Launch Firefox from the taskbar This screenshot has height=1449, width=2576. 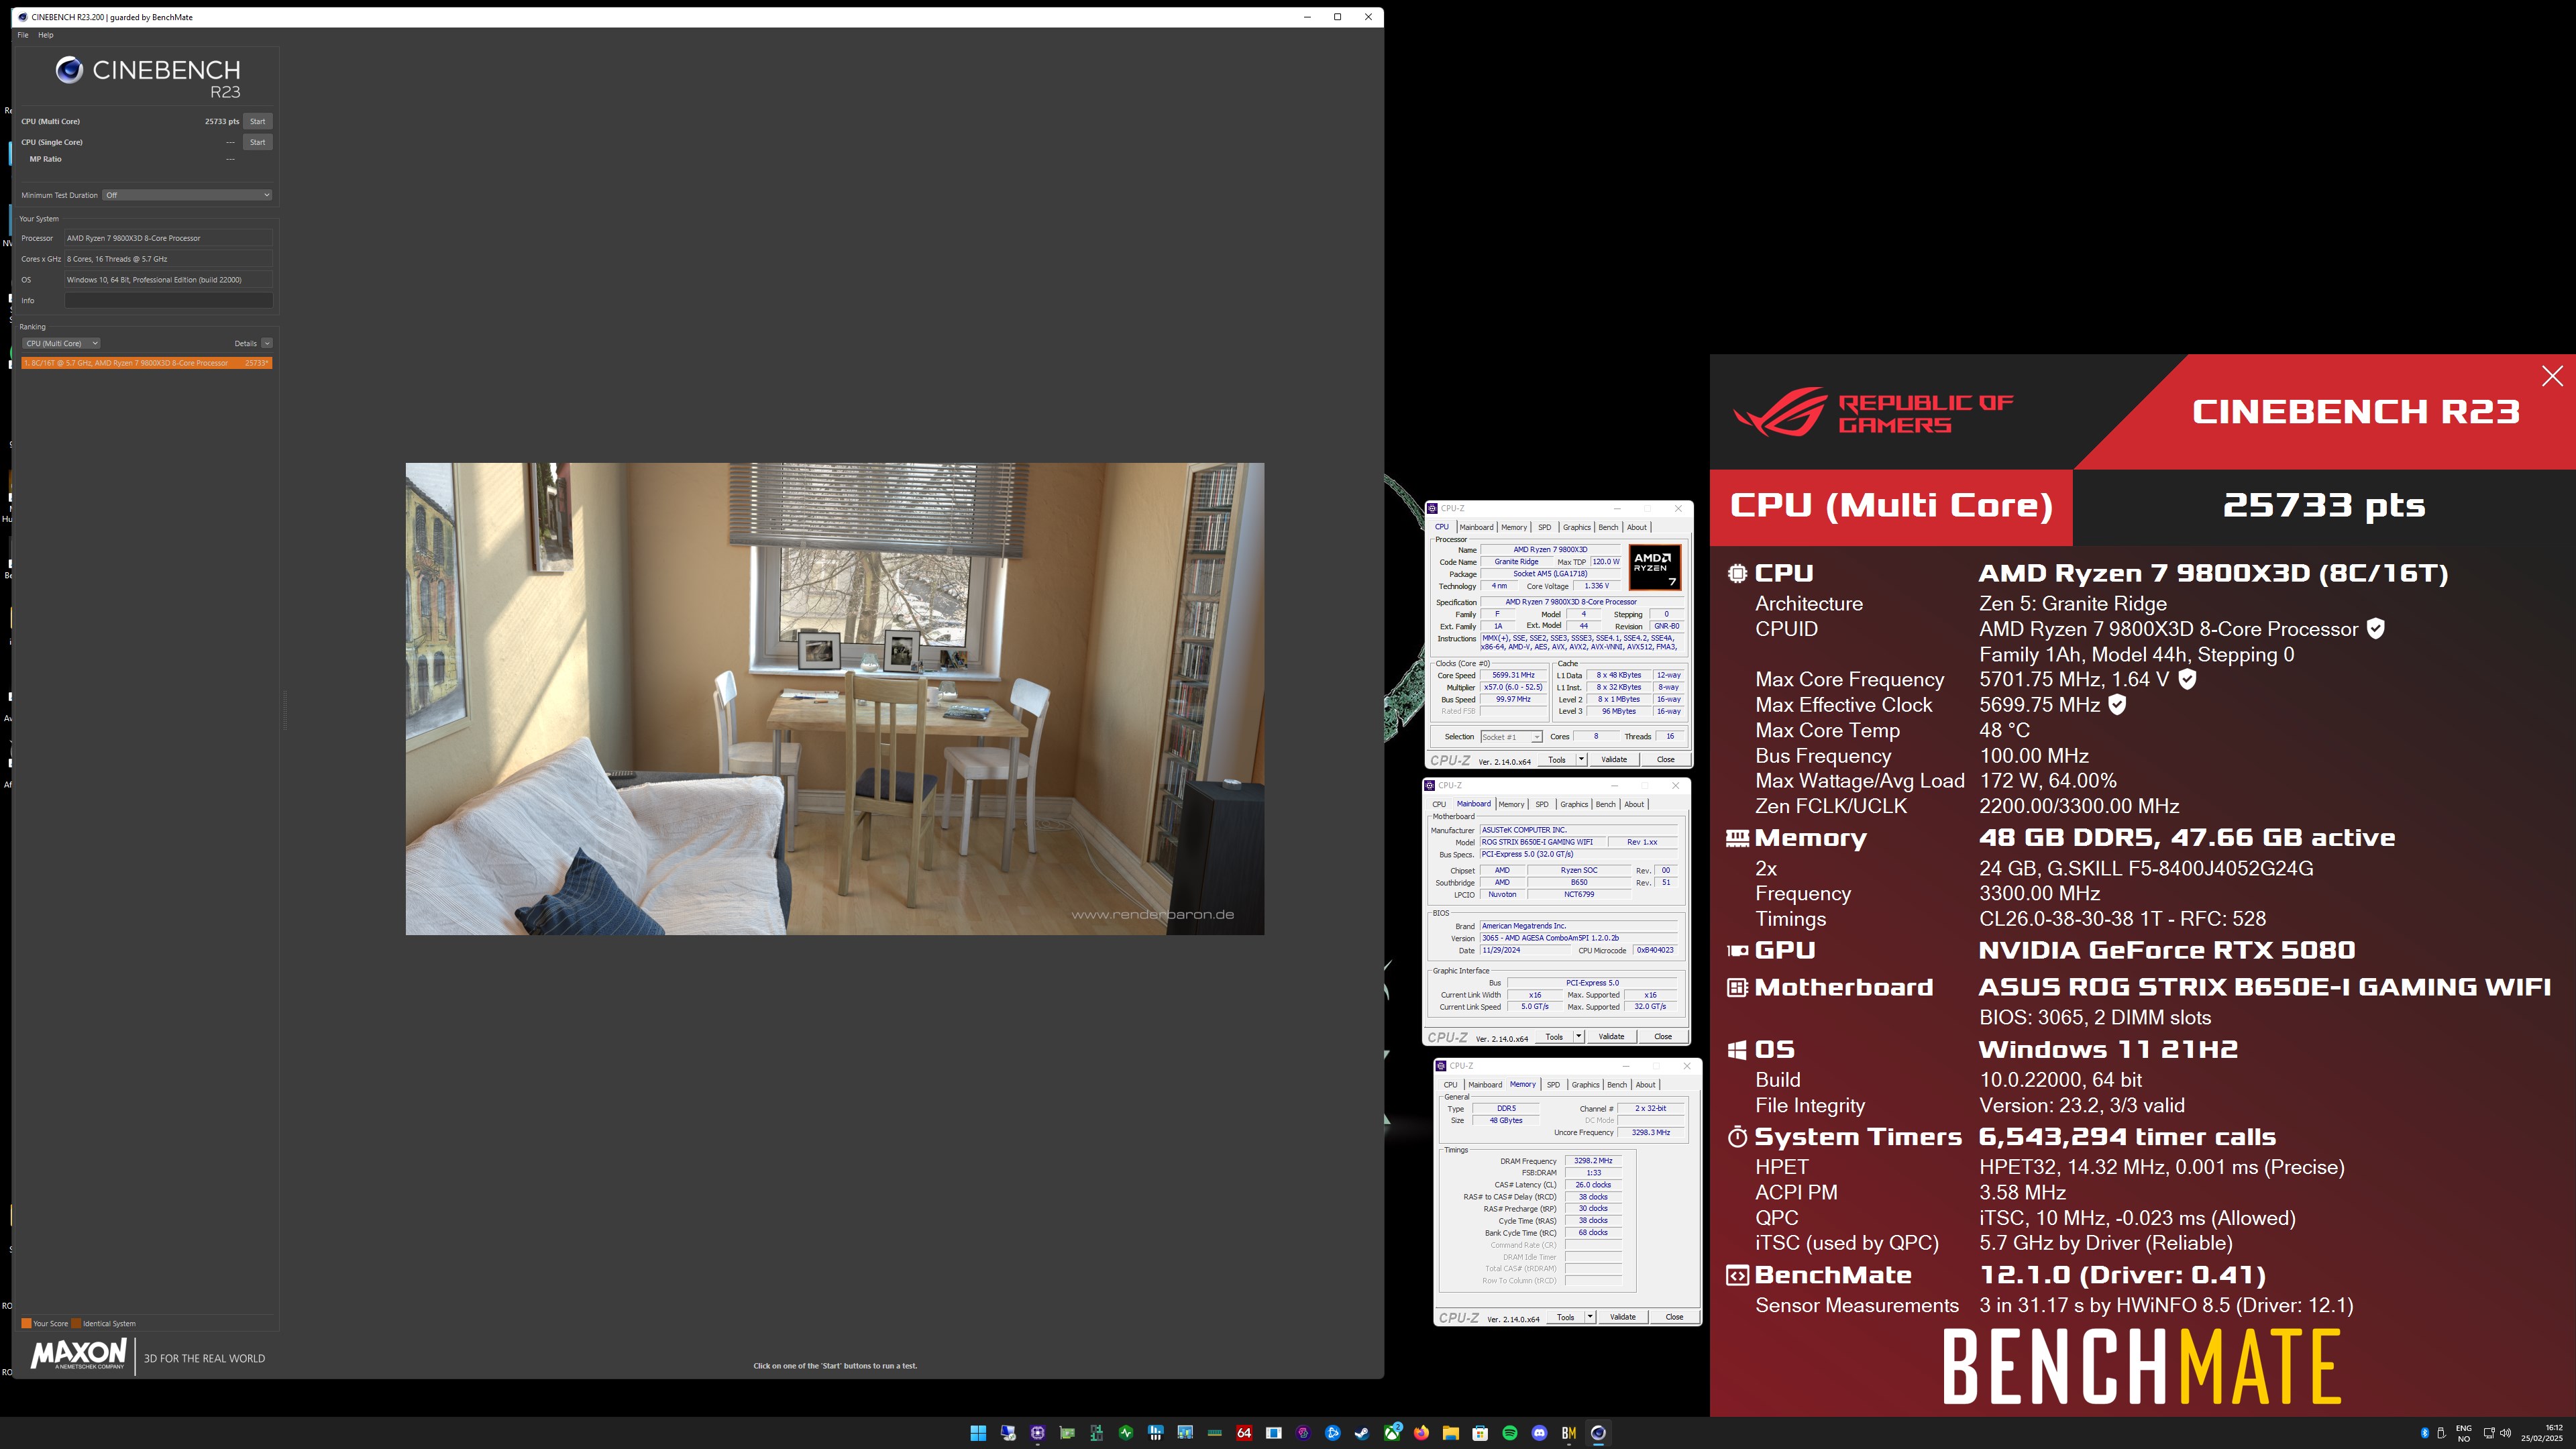click(1421, 1432)
